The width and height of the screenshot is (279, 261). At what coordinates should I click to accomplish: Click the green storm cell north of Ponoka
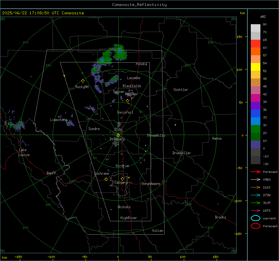click(120, 52)
